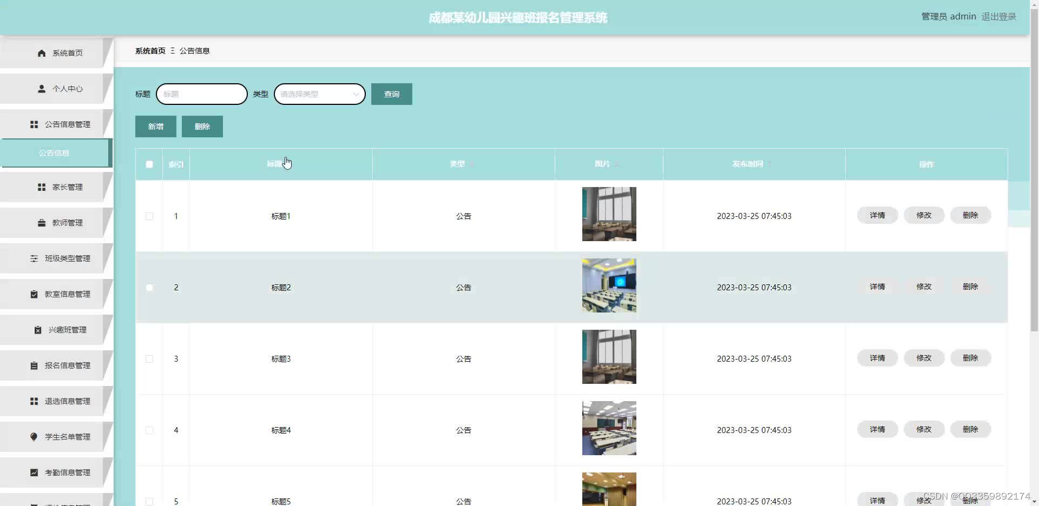Click the person icon beside 个人中心

tap(42, 89)
